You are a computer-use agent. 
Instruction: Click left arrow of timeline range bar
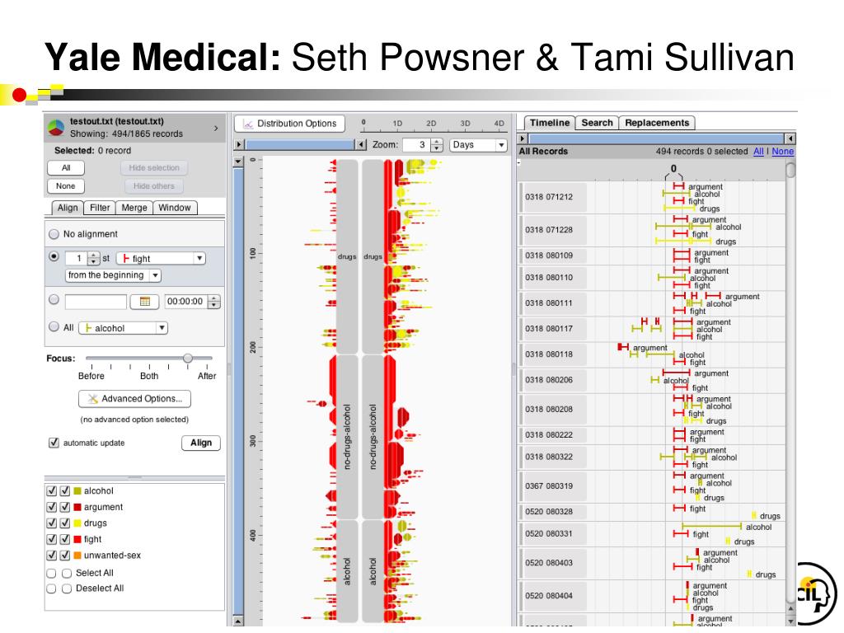(522, 138)
